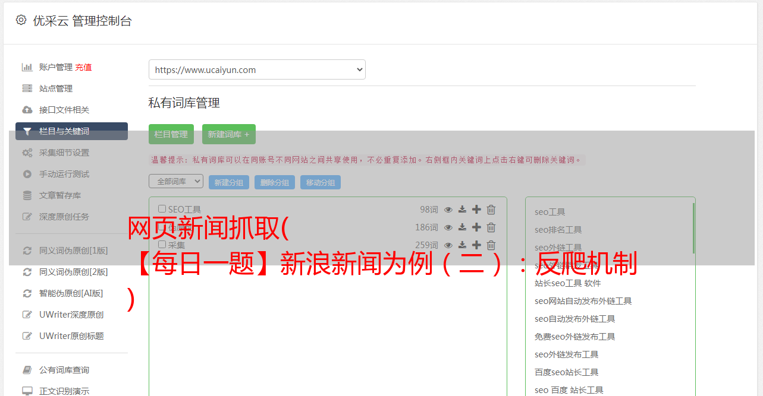Viewport: 763px width, 396px height.
Task: Download the 186词 word library
Action: pyautogui.click(x=462, y=227)
